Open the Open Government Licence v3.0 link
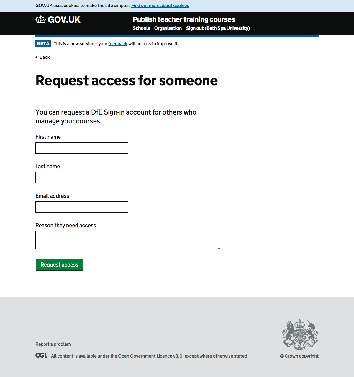The height and width of the screenshot is (377, 354). [150, 356]
